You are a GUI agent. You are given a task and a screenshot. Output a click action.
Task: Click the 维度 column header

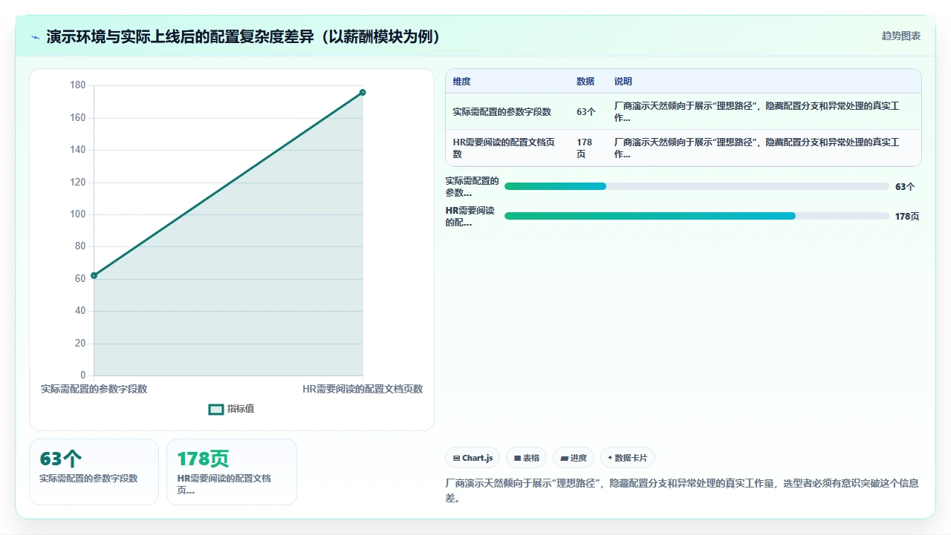coord(461,82)
